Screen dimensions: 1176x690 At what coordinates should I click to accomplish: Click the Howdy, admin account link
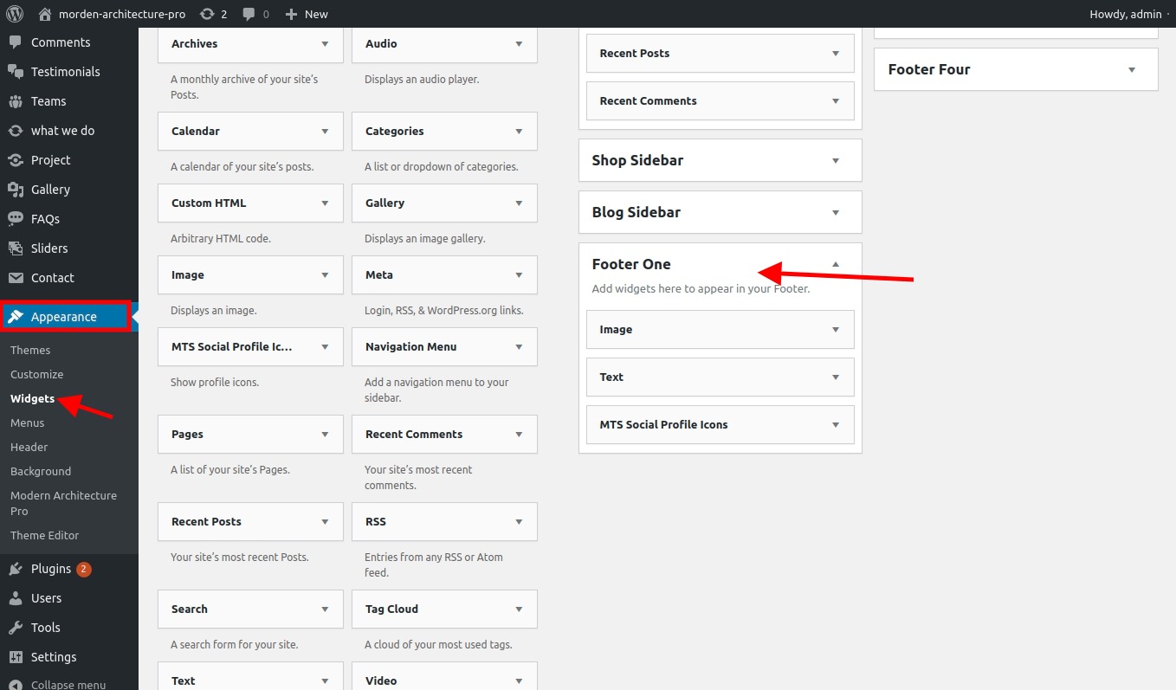pyautogui.click(x=1125, y=14)
